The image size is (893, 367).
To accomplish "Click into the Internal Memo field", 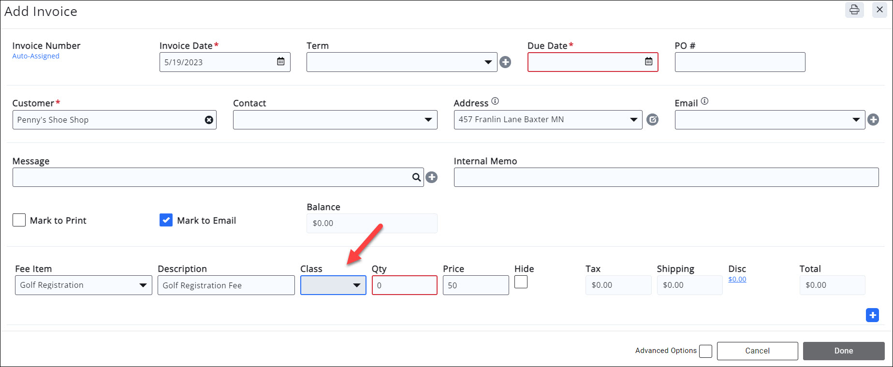I will [x=666, y=177].
